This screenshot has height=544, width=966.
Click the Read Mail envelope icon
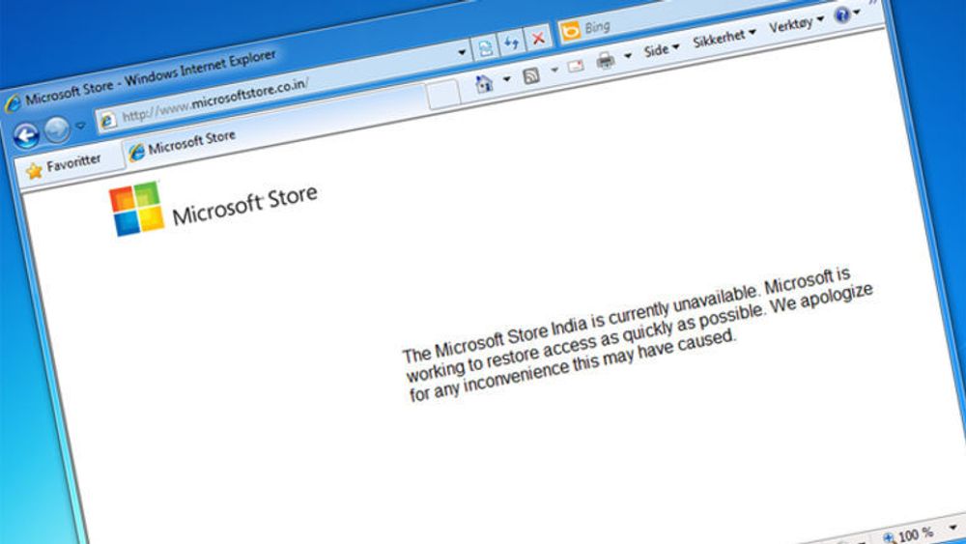576,66
